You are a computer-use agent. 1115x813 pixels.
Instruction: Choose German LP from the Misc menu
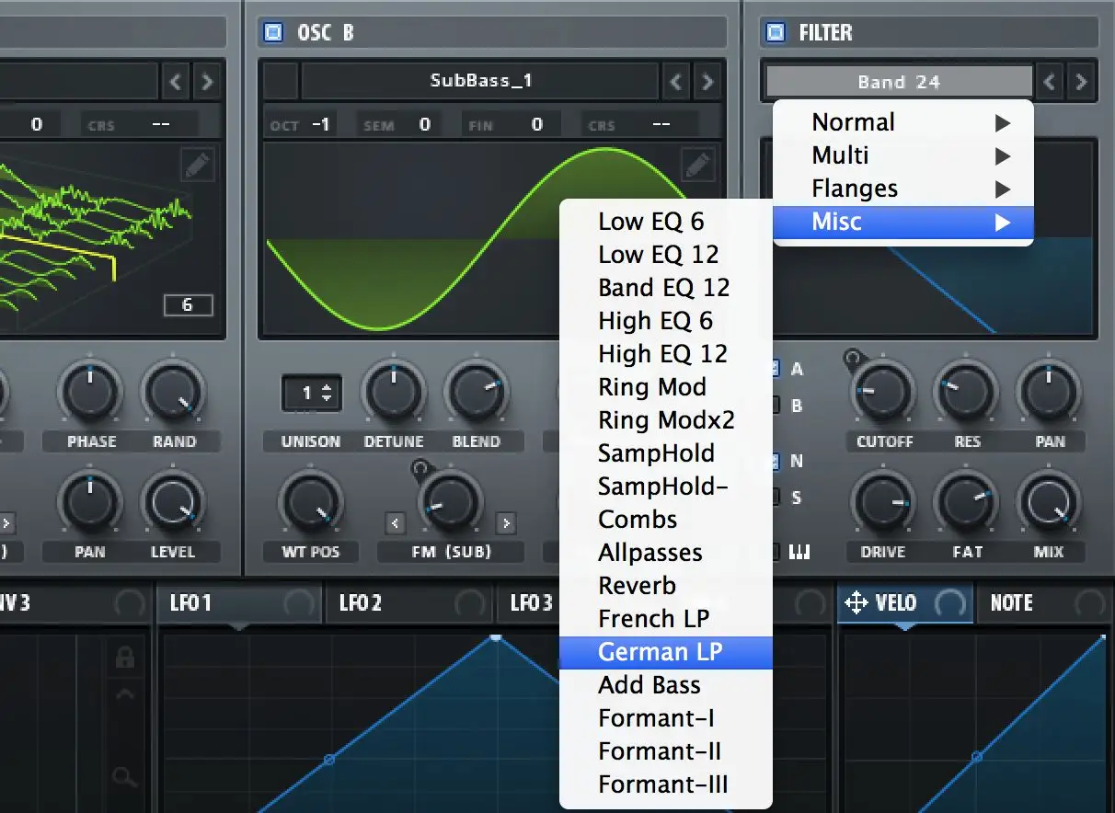pyautogui.click(x=661, y=652)
